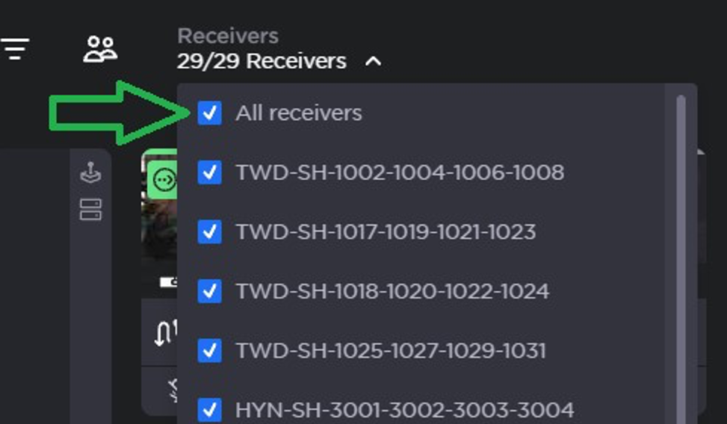Toggle TWD-SH-1002-1004-1006-1008 checkbox
This screenshot has height=424, width=727.
[209, 172]
